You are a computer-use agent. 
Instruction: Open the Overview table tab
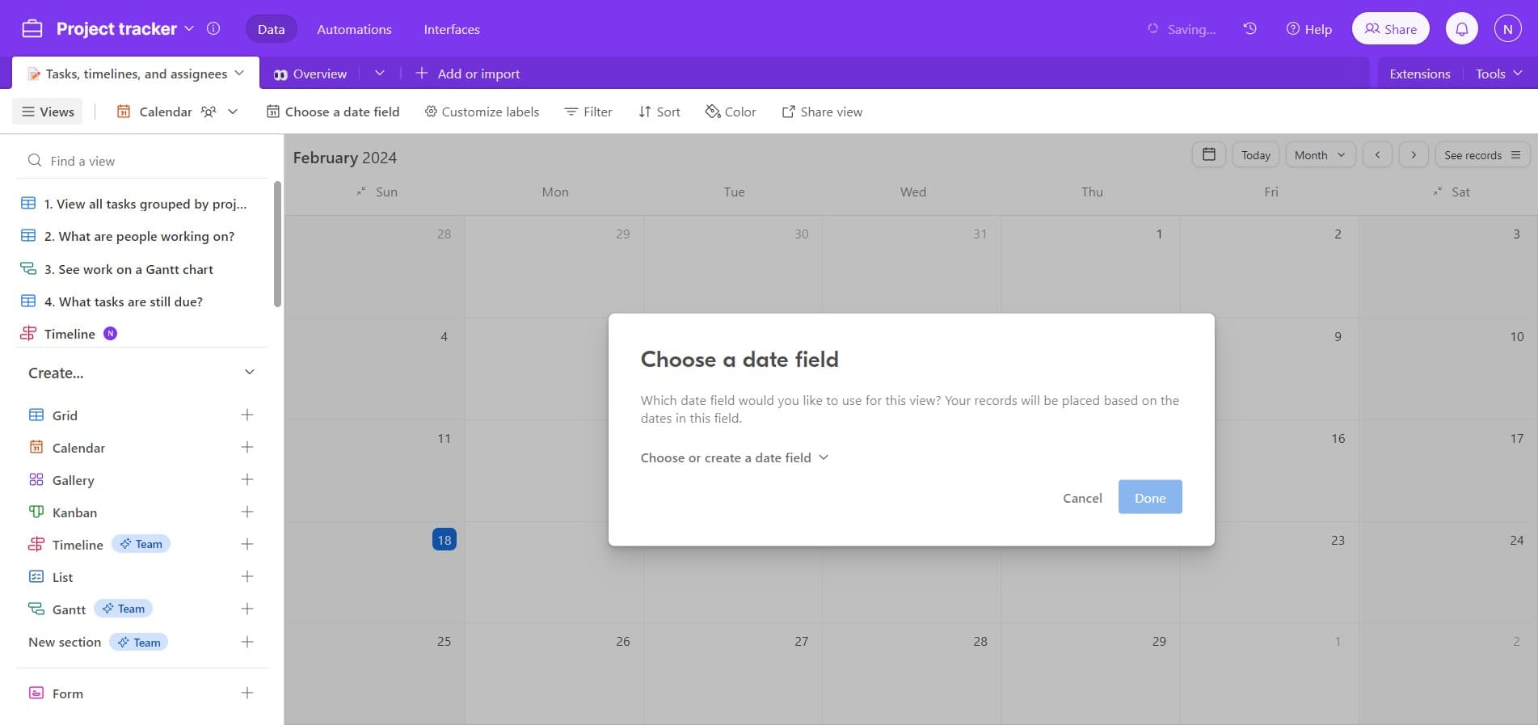310,73
